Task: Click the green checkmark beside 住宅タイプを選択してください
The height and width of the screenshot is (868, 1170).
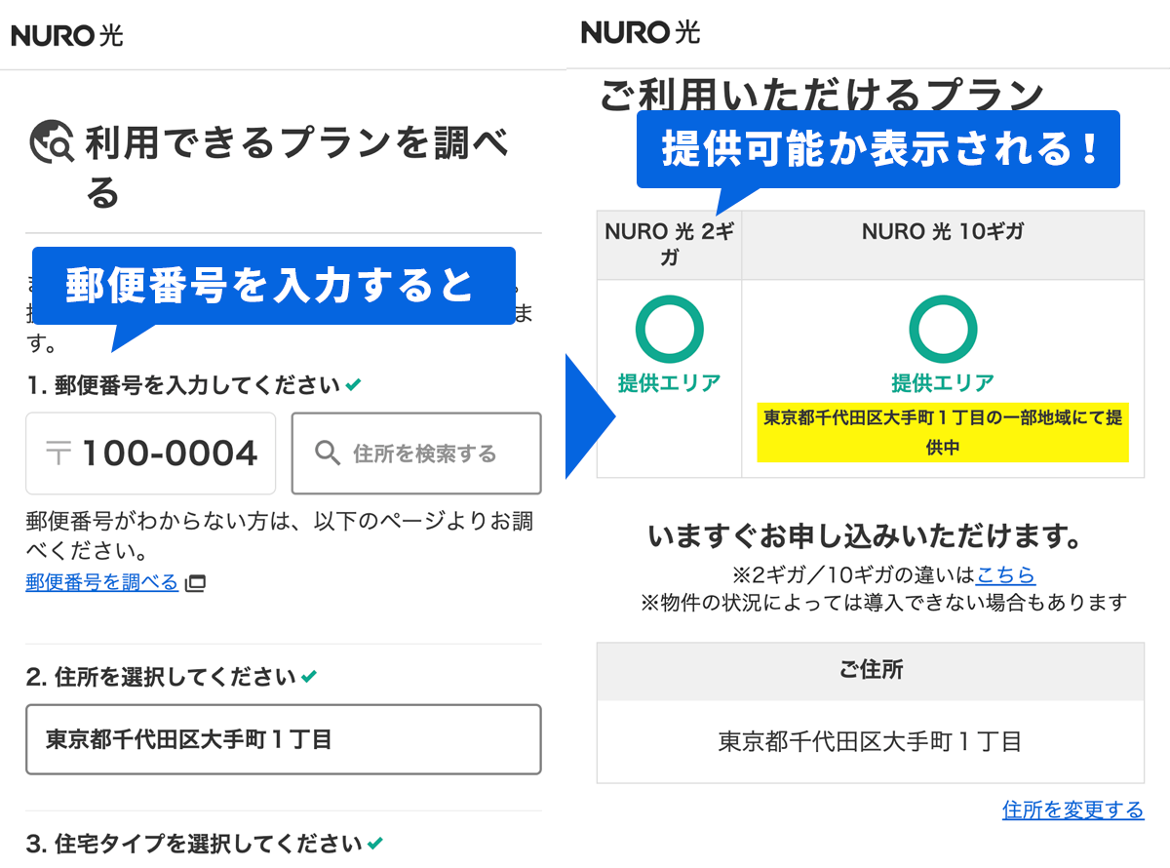Action: click(x=375, y=843)
